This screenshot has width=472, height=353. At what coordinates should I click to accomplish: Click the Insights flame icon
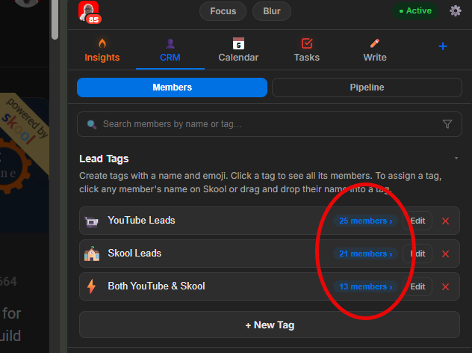pos(102,43)
